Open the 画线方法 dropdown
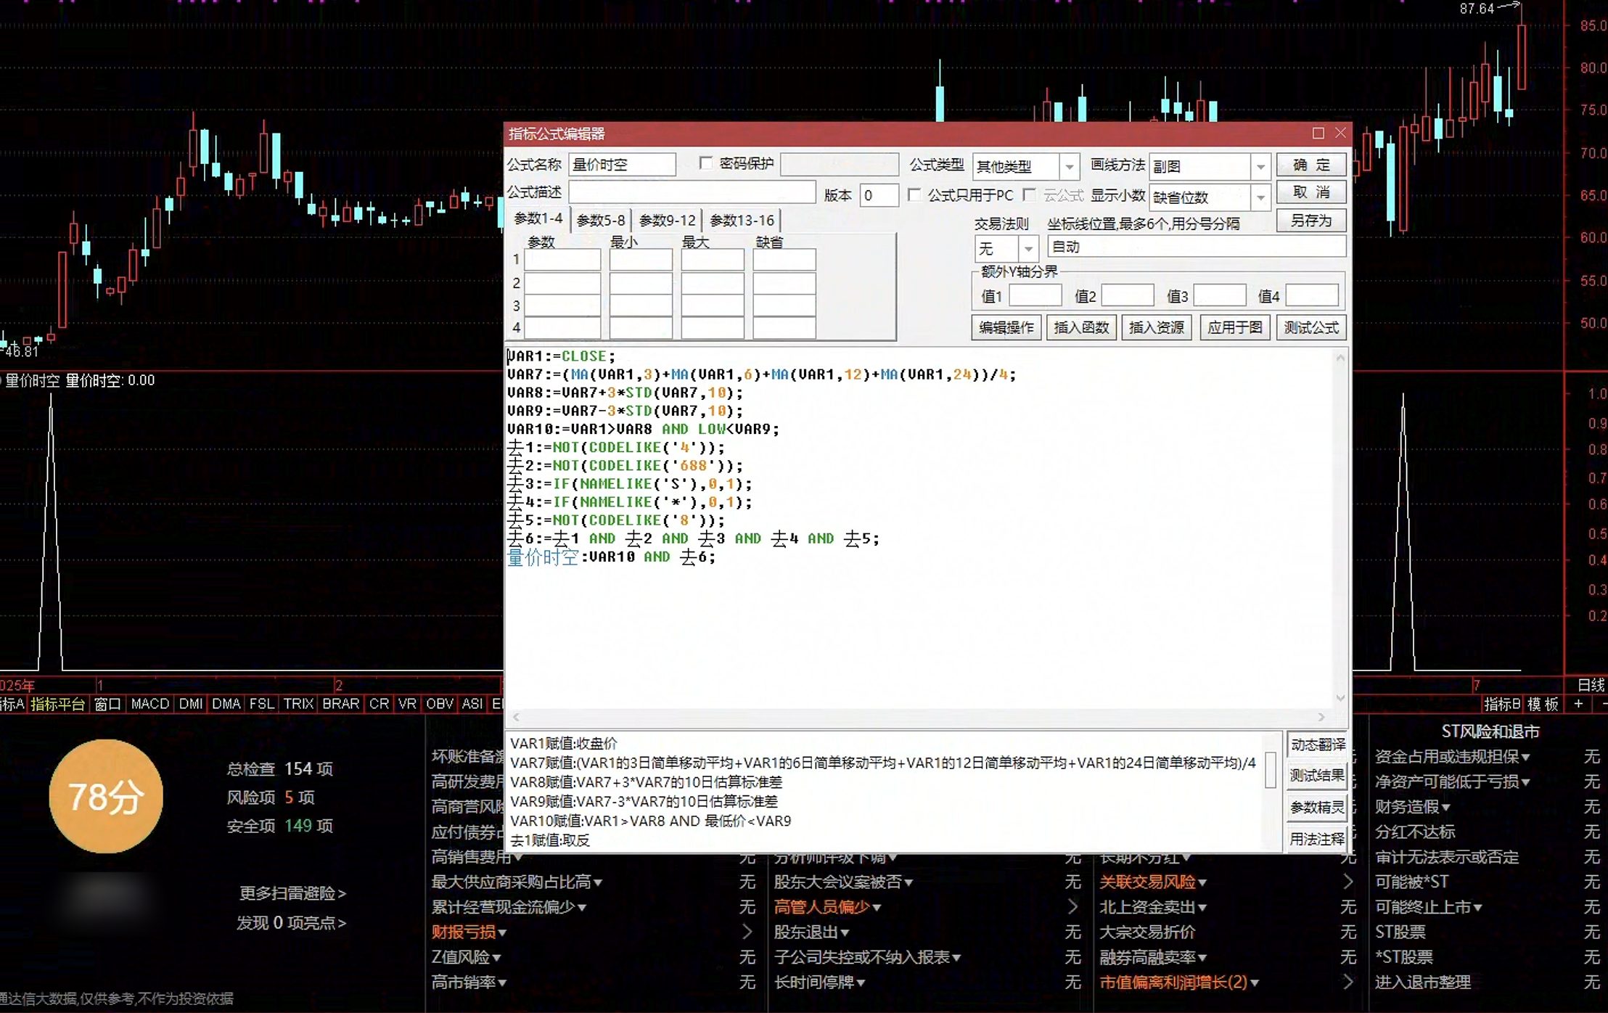 [x=1260, y=167]
